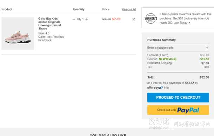Click the Qty 1 quantity label

pos(80,19)
